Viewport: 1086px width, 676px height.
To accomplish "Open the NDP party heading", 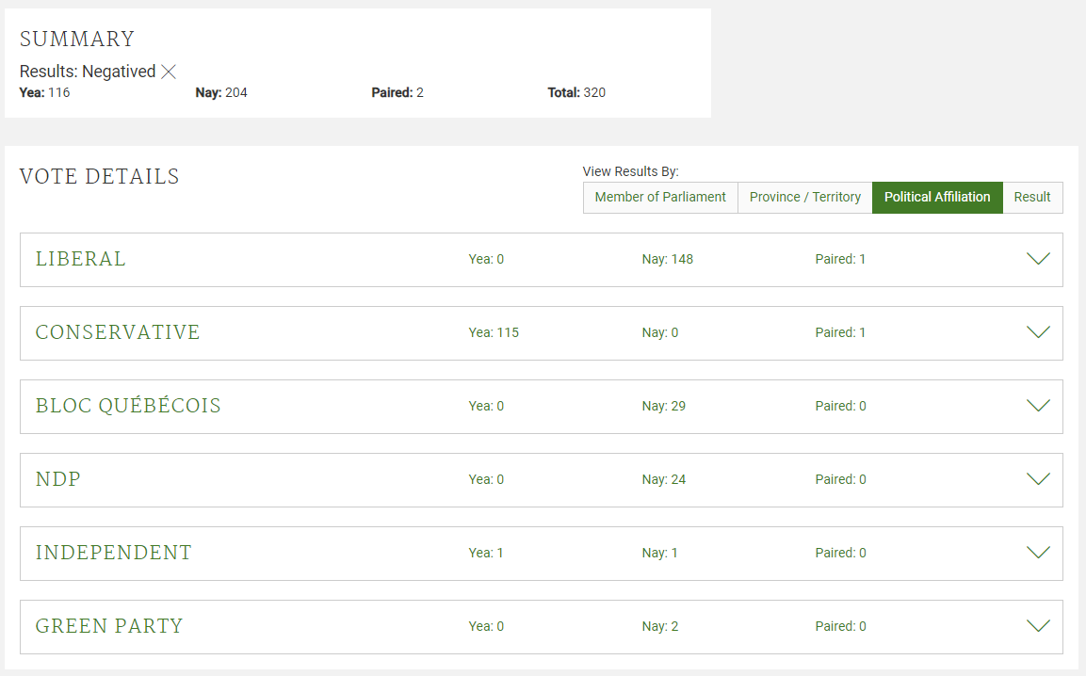I will [x=58, y=479].
